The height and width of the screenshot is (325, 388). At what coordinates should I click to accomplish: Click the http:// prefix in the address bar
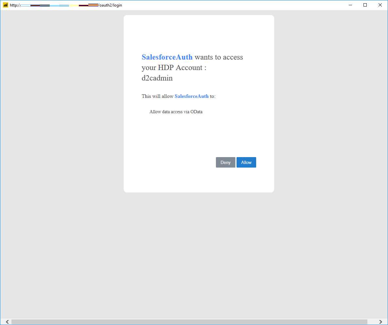click(15, 5)
